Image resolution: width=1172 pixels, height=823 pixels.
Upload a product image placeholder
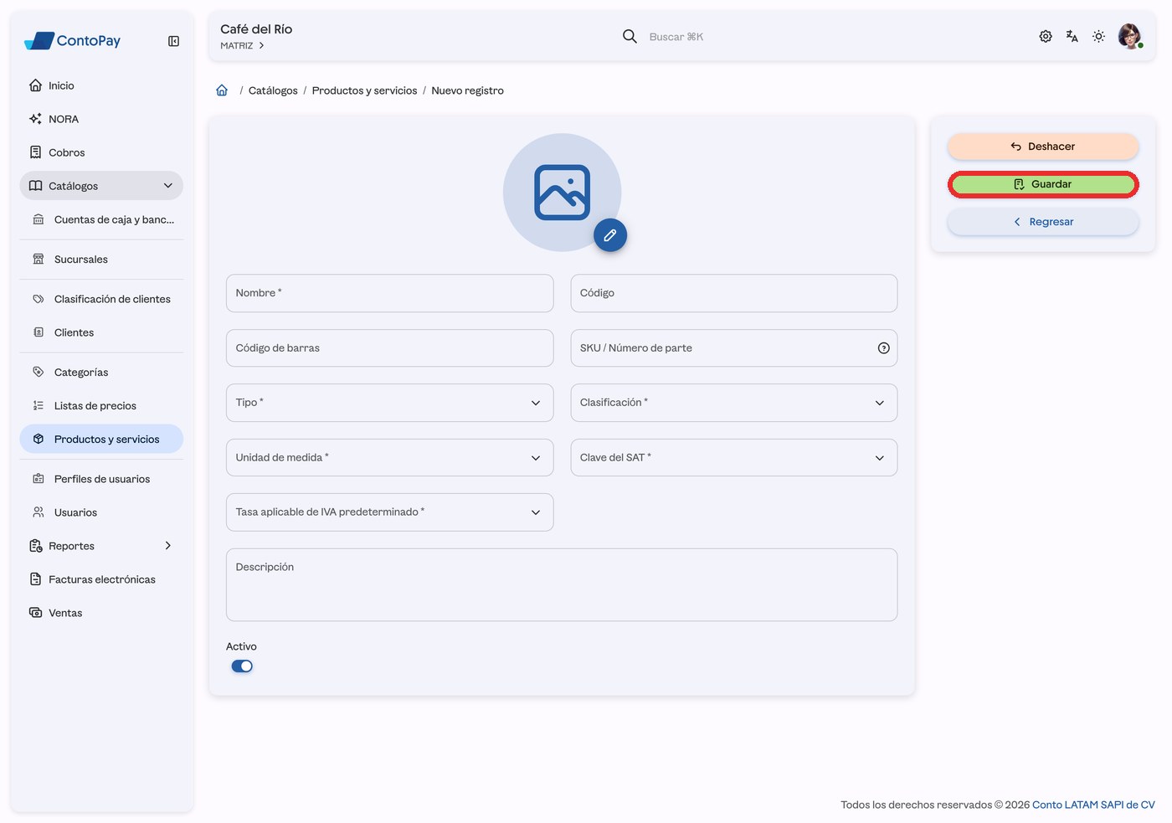(562, 193)
